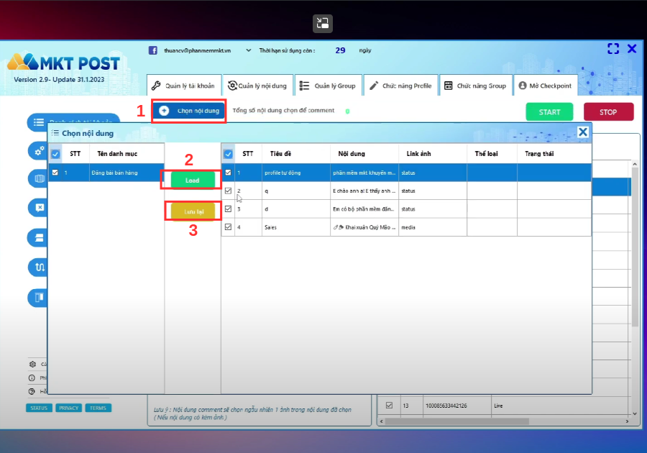Image resolution: width=647 pixels, height=453 pixels.
Task: Click the yellow Lưu lại button
Action: [193, 211]
